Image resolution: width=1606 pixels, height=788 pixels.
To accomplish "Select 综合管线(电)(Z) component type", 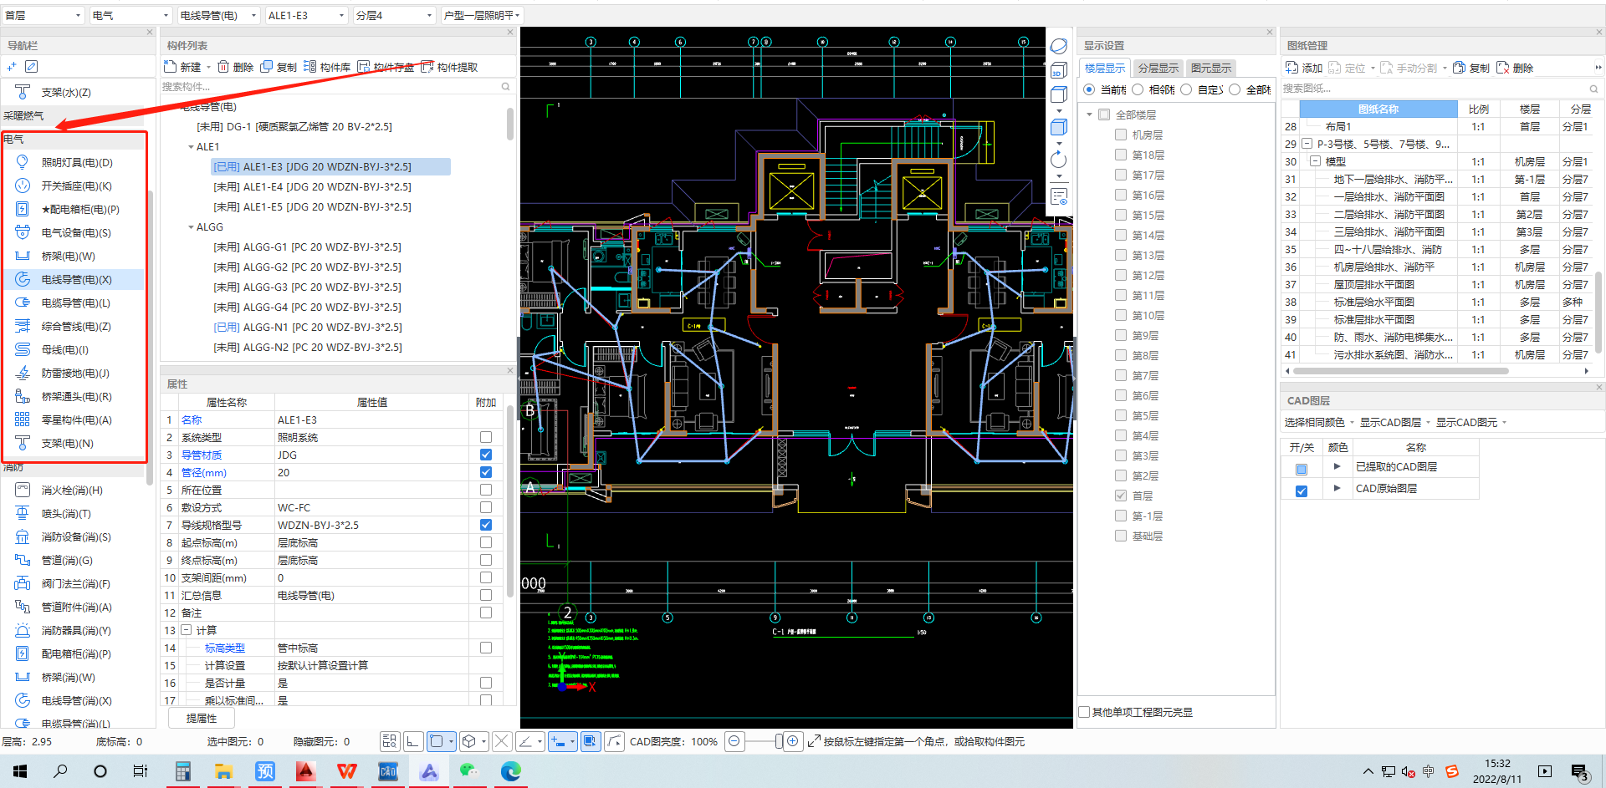I will coord(77,326).
